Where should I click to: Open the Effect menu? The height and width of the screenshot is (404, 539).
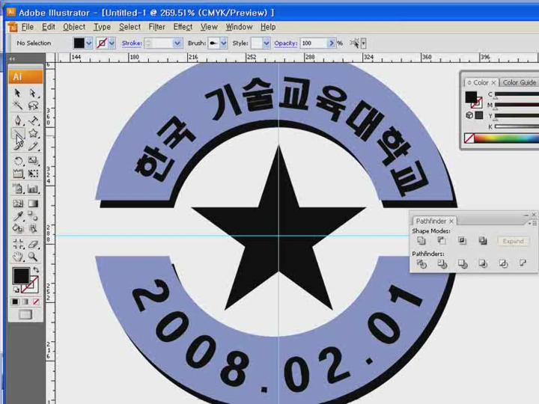click(x=183, y=27)
